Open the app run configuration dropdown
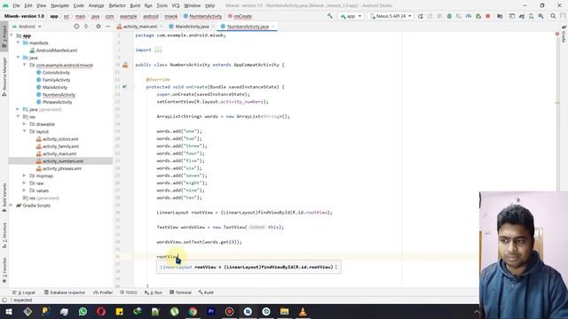 pos(351,16)
